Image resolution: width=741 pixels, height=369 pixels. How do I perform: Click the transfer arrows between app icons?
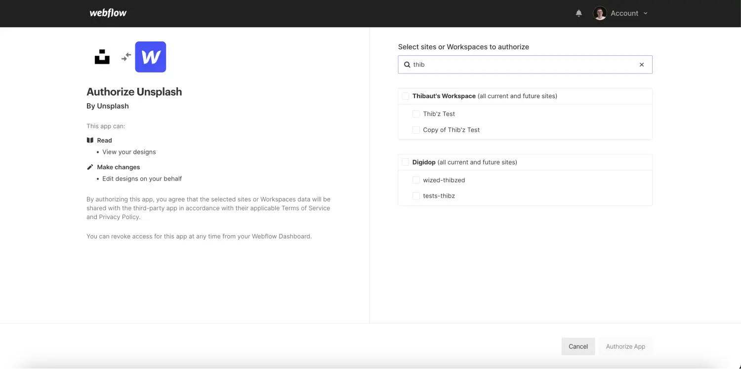point(125,57)
